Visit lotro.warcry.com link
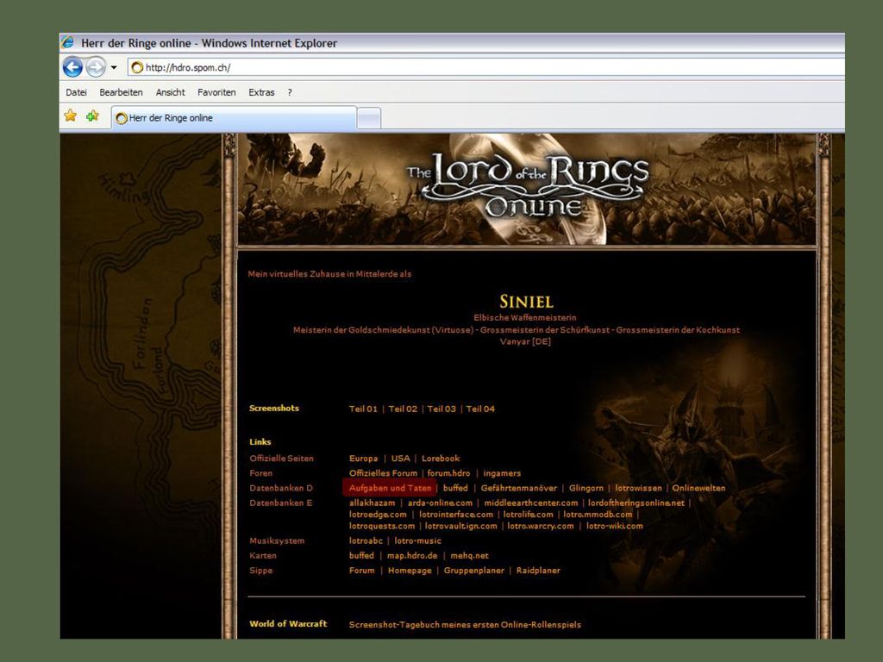 pyautogui.click(x=541, y=527)
